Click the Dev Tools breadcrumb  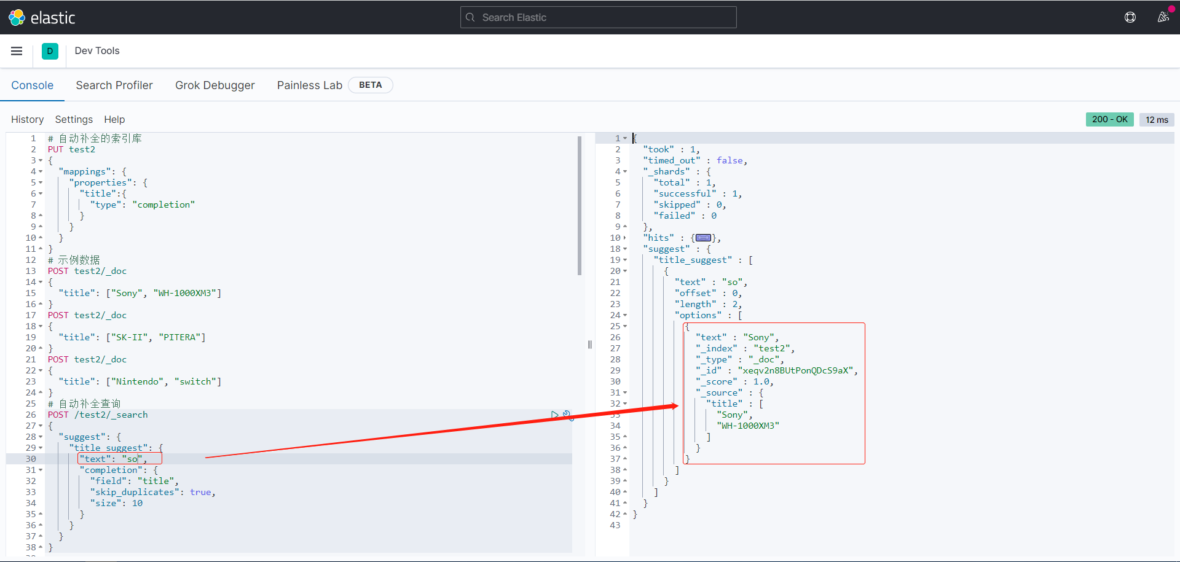click(x=97, y=51)
